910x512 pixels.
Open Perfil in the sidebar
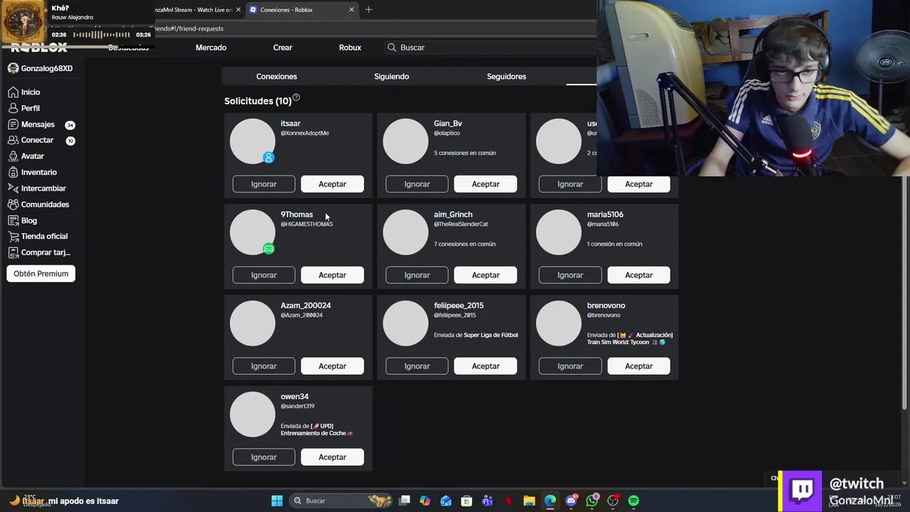point(24,108)
